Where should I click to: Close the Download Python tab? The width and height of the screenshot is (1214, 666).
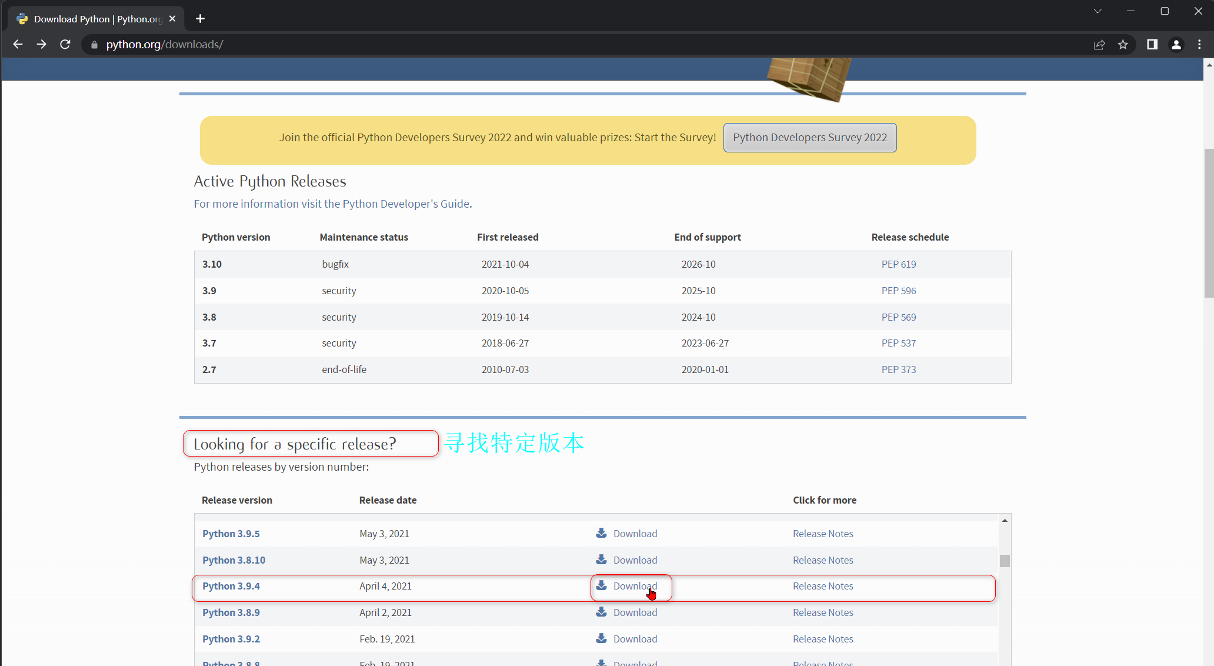(172, 19)
